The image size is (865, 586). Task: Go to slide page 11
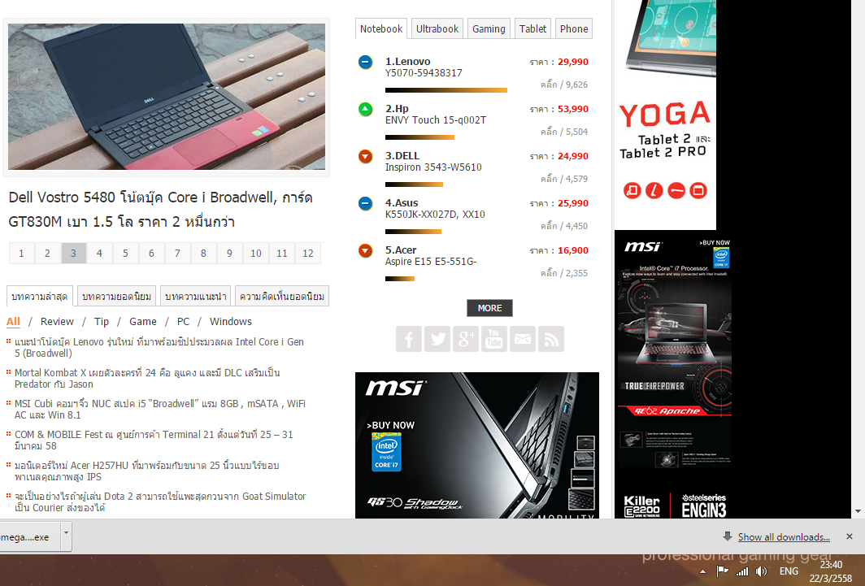pos(282,253)
